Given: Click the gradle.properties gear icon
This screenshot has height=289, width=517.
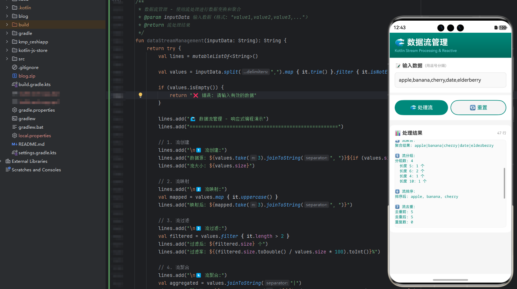Looking at the screenshot, I should point(15,110).
